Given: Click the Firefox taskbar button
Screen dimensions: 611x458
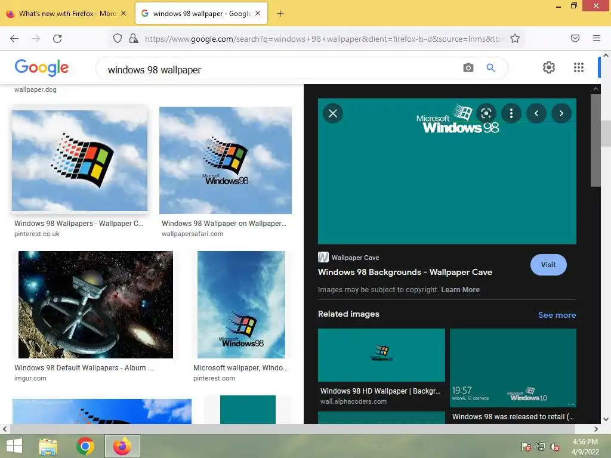Looking at the screenshot, I should tap(122, 446).
